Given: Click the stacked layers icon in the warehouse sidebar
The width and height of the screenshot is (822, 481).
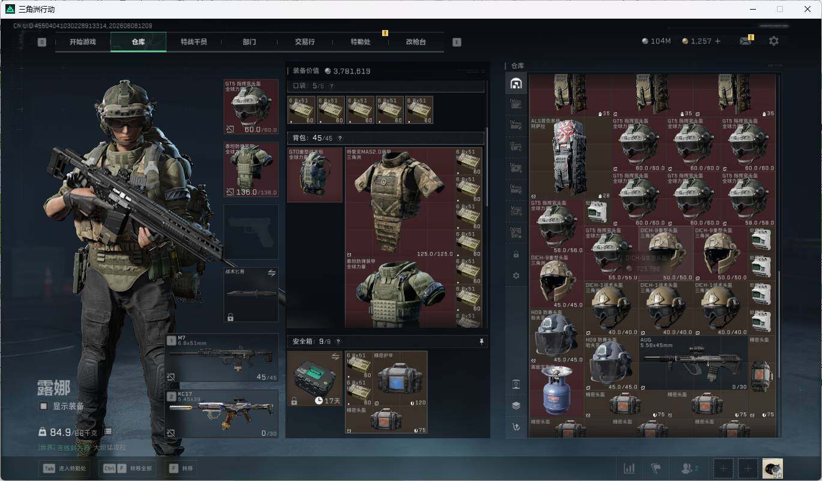Looking at the screenshot, I should [x=516, y=405].
